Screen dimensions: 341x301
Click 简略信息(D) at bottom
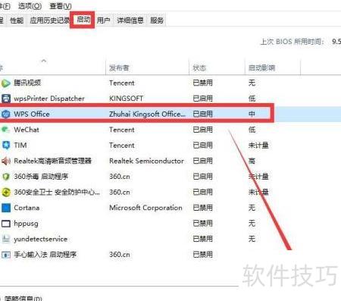23,299
